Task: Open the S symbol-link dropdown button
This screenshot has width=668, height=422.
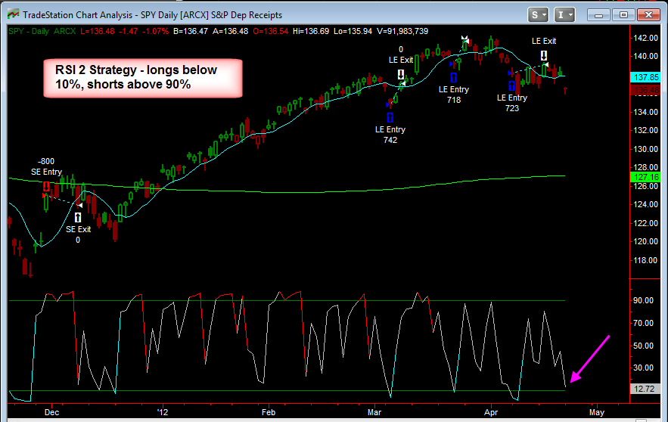Action: (x=538, y=15)
